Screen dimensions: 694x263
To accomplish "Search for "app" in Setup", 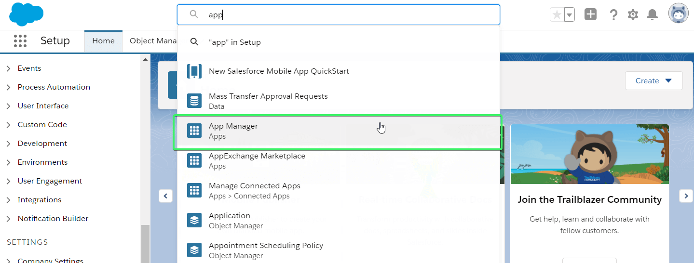I will pyautogui.click(x=339, y=42).
